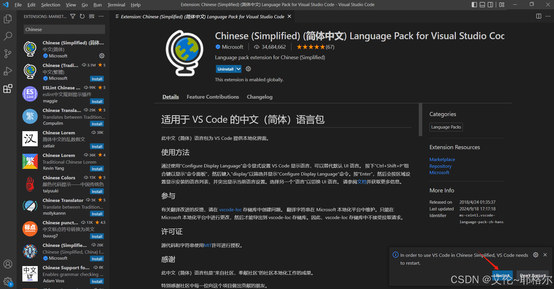The width and height of the screenshot is (554, 289).
Task: Open the Run and Debug view
Action: [8, 71]
